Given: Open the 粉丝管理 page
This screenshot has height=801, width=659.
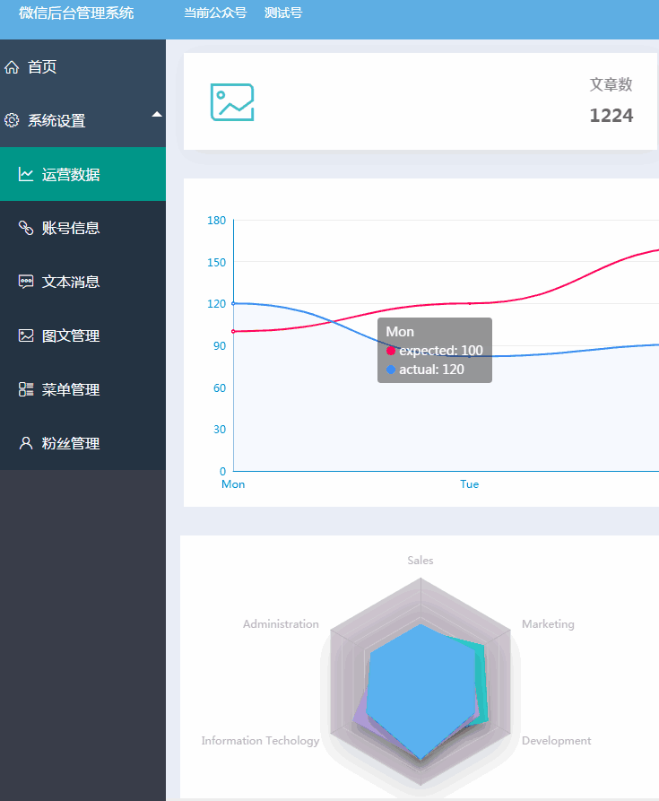Looking at the screenshot, I should click(71, 444).
